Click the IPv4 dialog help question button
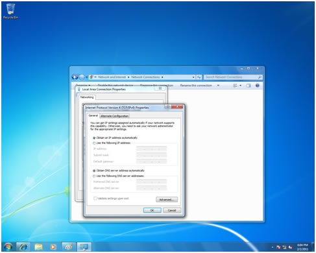Screen dimensions: 316x253 [167, 106]
